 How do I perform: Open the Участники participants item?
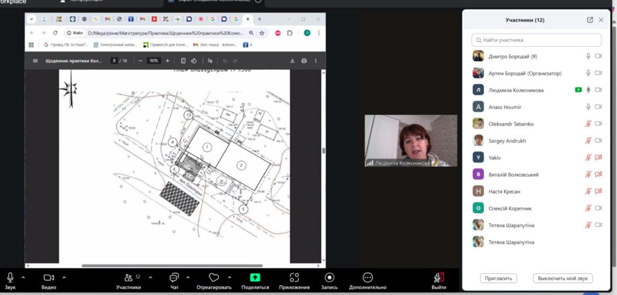[x=128, y=277]
